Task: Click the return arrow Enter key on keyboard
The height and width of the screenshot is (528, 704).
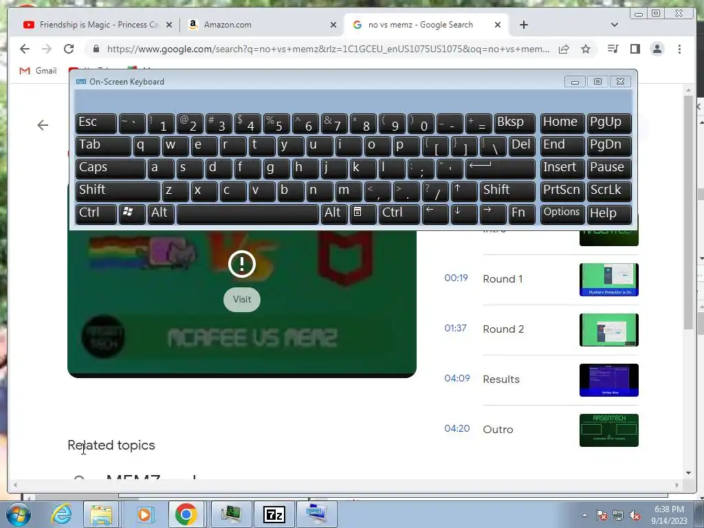Action: point(500,168)
